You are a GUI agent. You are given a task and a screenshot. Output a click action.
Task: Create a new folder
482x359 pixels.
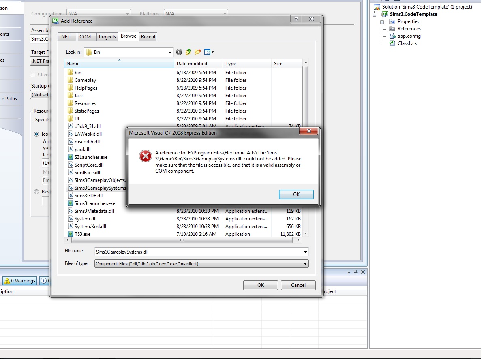click(198, 52)
